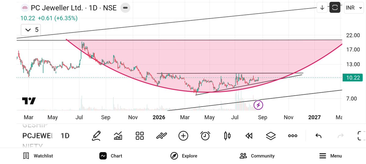Screen dimensions: 366x164
Task: Open more options three-dots icon
Action: (292, 136)
